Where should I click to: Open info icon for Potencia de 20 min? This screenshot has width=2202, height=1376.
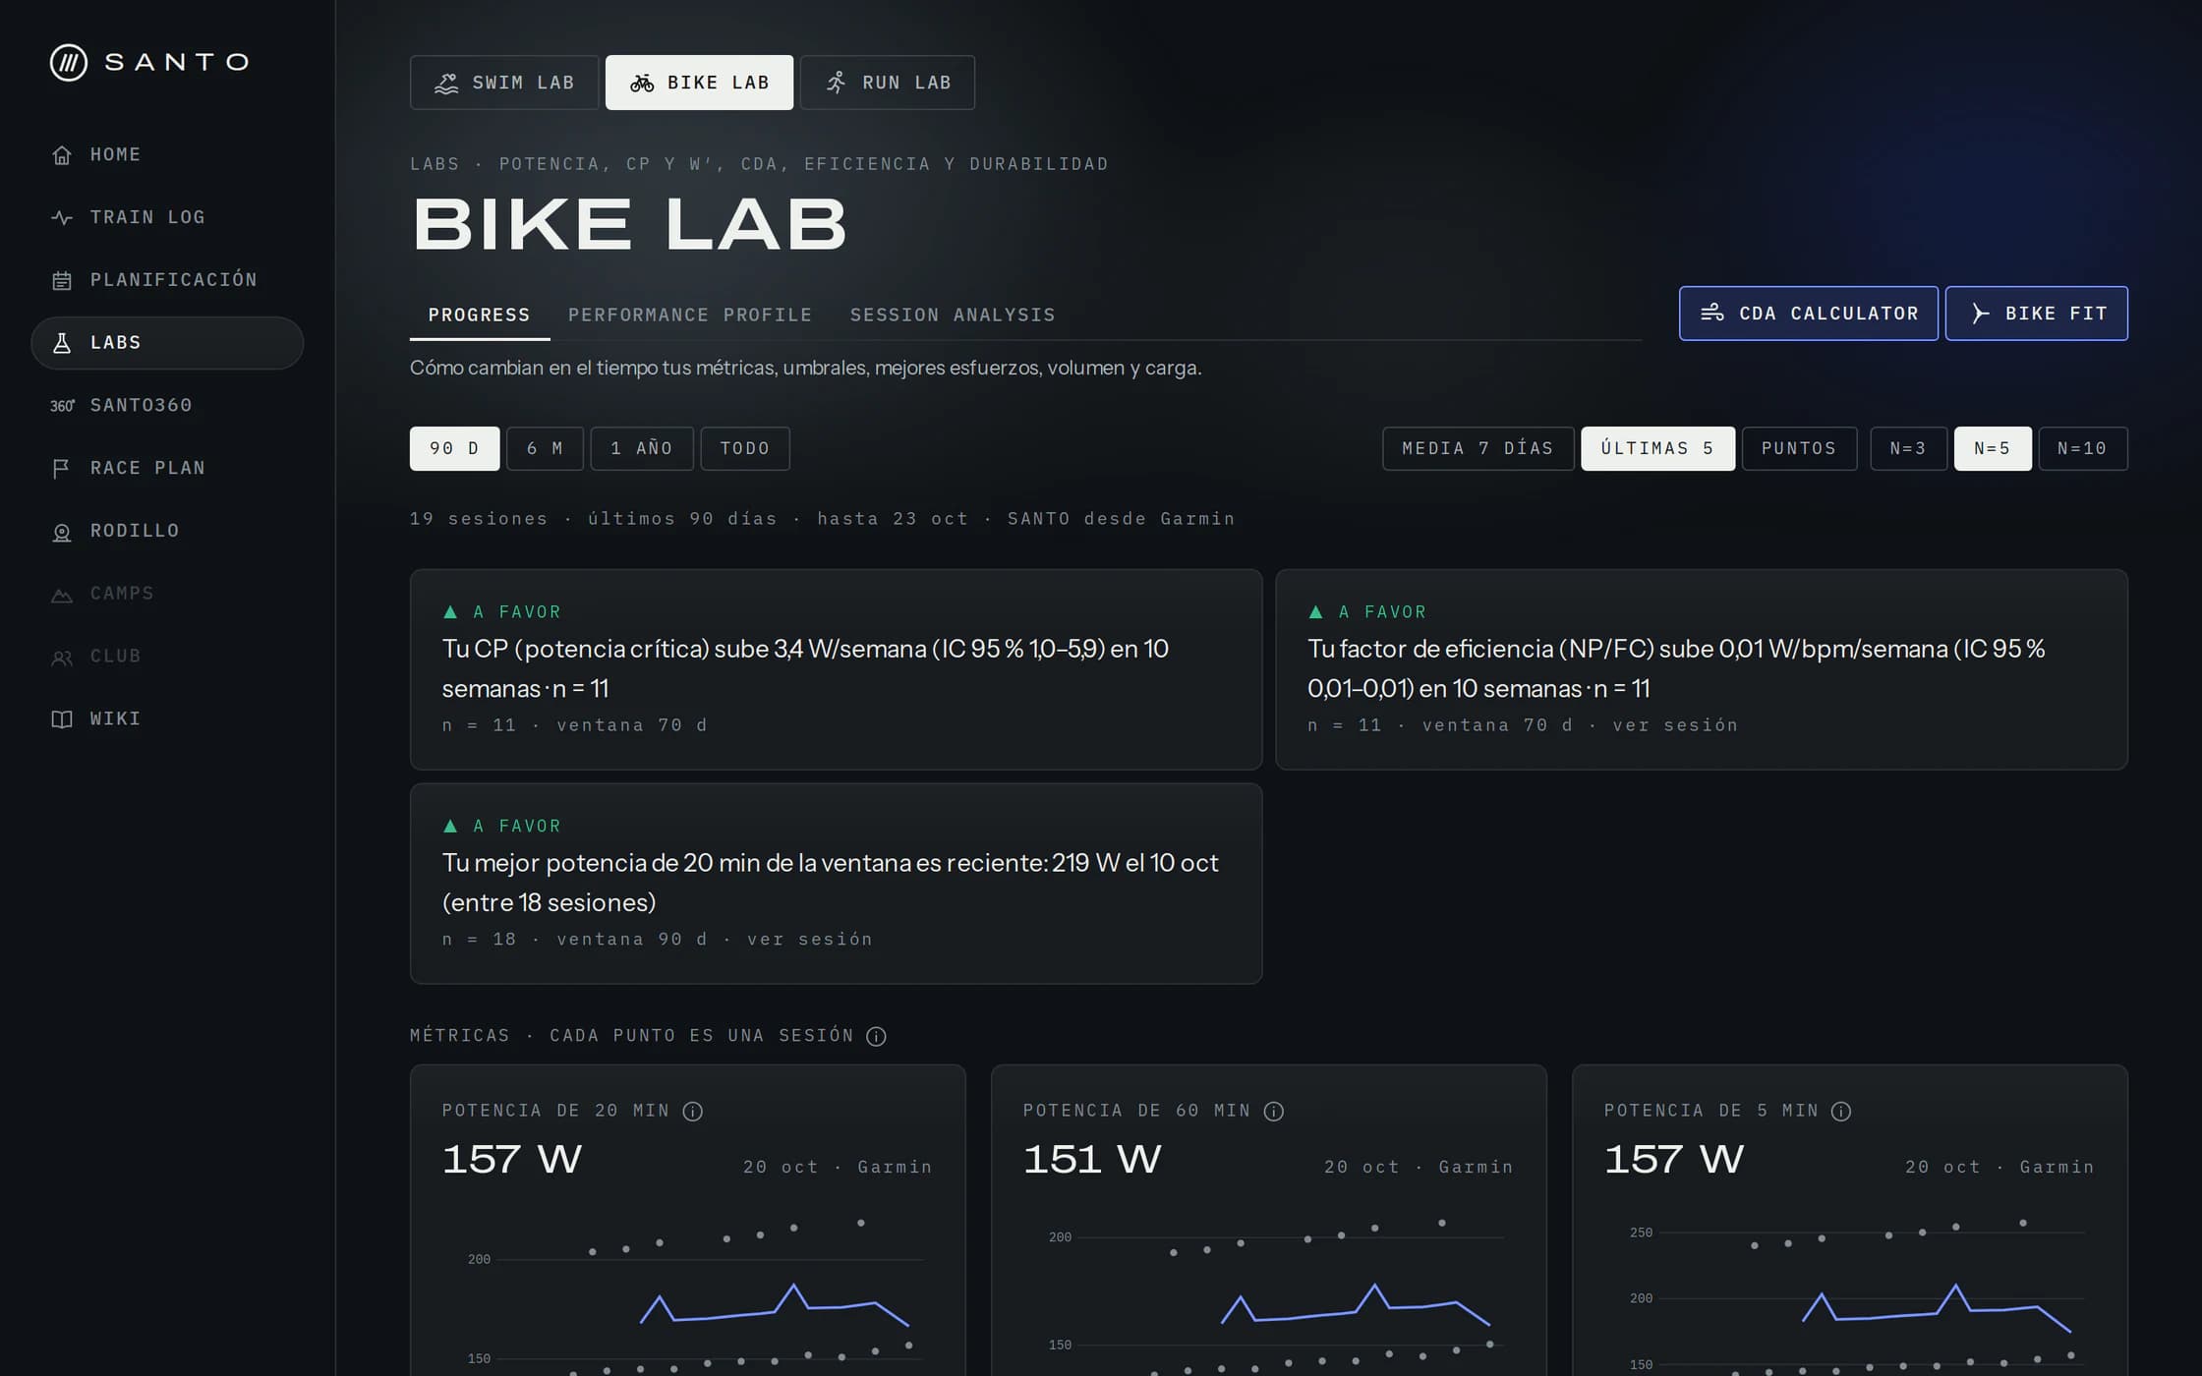coord(693,1111)
